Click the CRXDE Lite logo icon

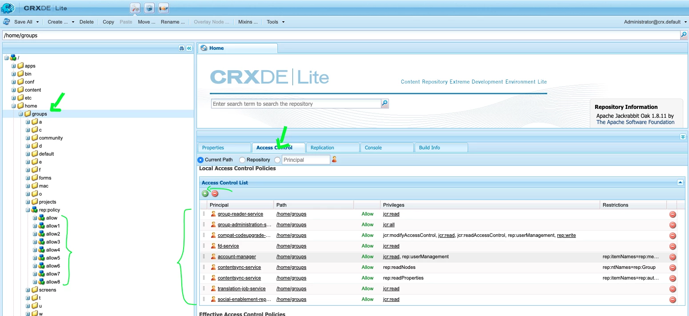click(8, 8)
